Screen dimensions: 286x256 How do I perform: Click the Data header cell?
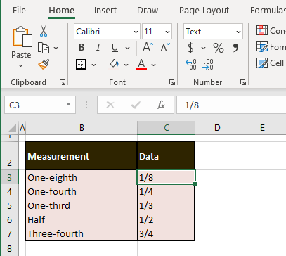166,155
